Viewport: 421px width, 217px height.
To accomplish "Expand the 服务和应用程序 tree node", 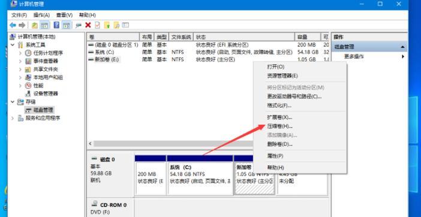I will (13, 118).
